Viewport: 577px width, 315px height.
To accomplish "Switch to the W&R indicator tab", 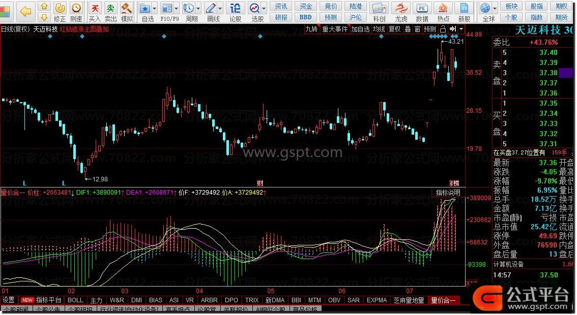I will pyautogui.click(x=117, y=300).
